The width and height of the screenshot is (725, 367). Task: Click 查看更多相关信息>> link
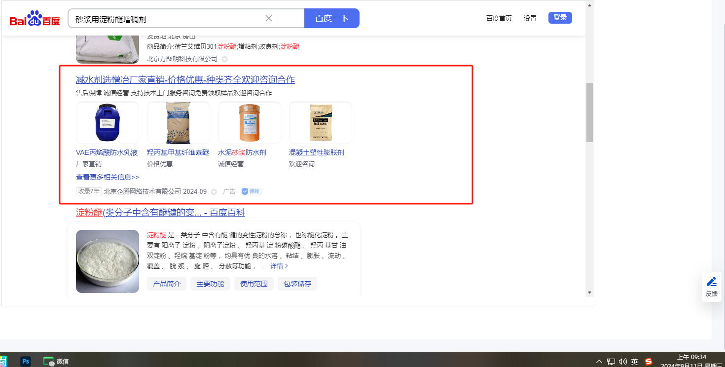click(x=108, y=177)
